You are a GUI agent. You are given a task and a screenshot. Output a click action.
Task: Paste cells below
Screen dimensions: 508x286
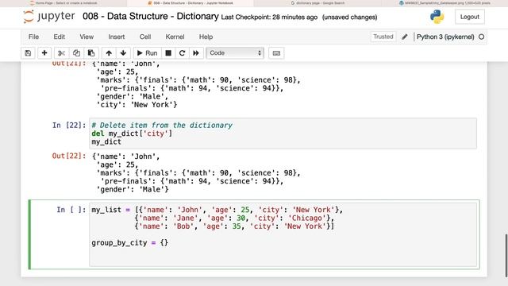pyautogui.click(x=91, y=53)
